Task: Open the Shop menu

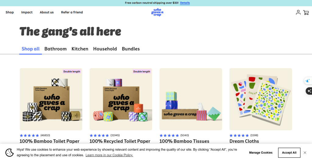Action: [x=9, y=12]
